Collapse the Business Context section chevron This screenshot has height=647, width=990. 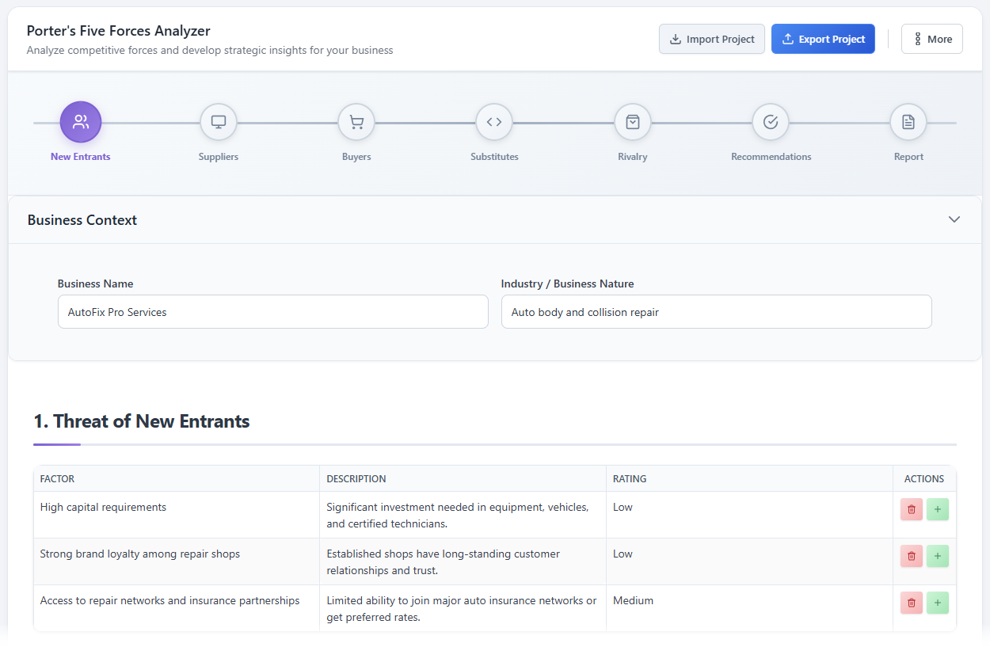coord(954,219)
